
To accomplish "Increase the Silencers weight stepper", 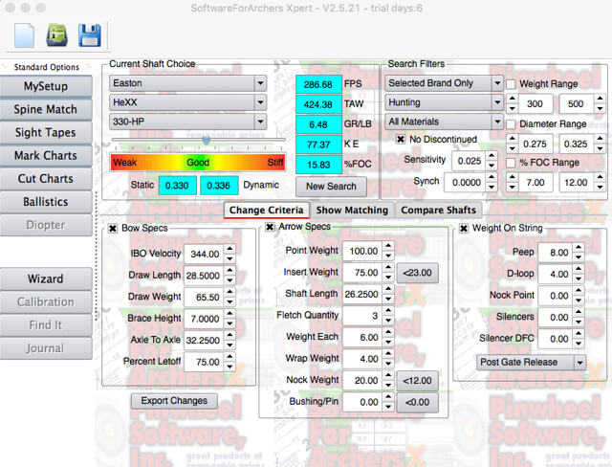I will [x=579, y=312].
